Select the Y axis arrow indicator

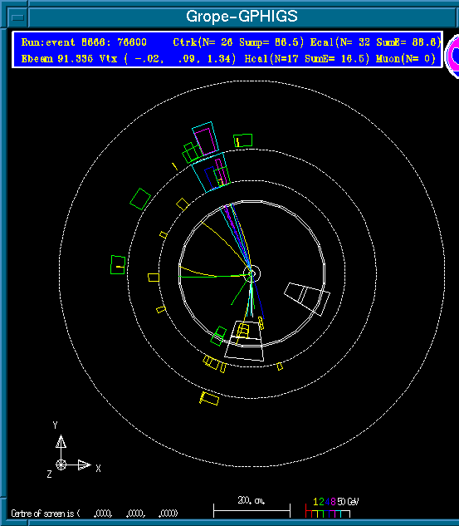tap(61, 441)
